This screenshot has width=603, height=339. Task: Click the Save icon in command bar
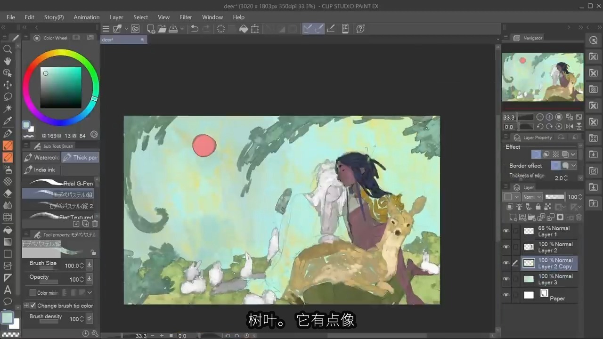(x=173, y=29)
